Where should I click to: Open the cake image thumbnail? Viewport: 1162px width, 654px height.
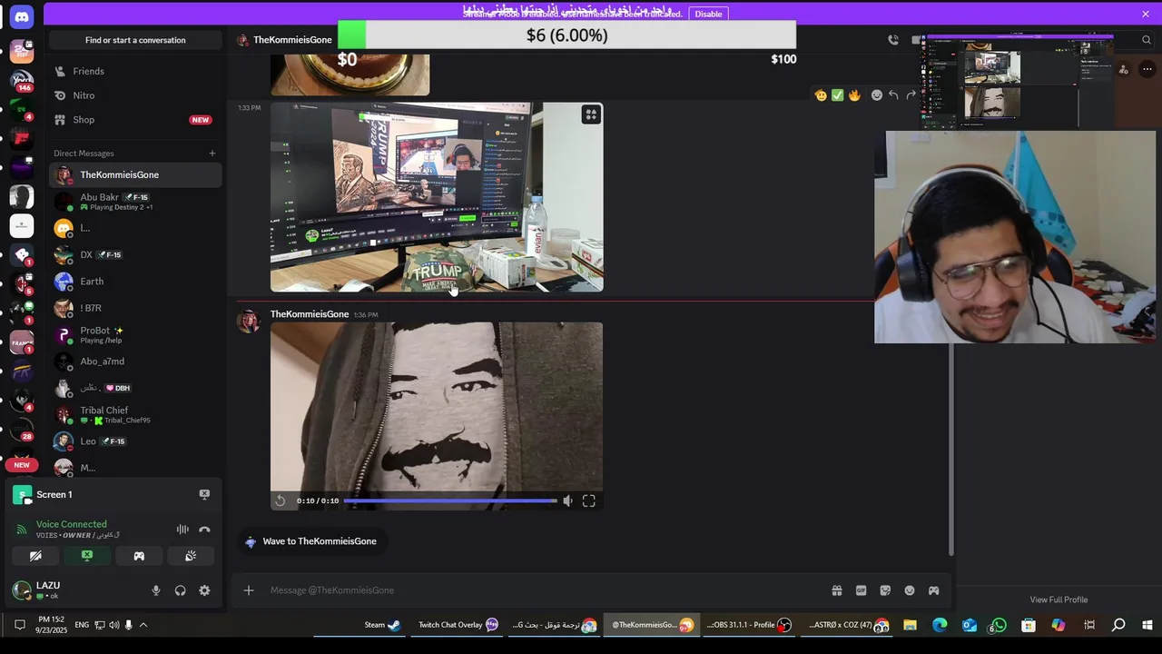pyautogui.click(x=350, y=74)
